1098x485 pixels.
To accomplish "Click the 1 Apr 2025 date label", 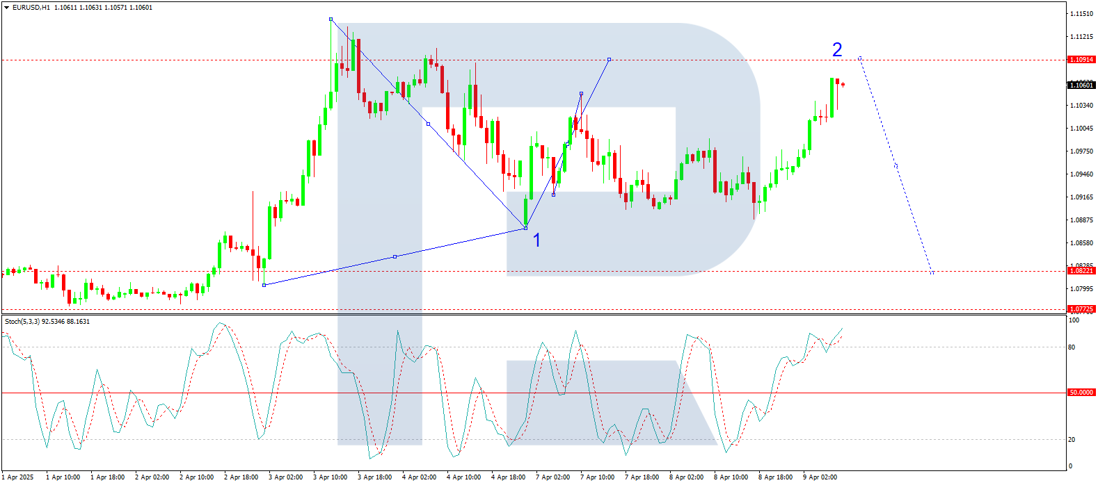I will pyautogui.click(x=17, y=477).
